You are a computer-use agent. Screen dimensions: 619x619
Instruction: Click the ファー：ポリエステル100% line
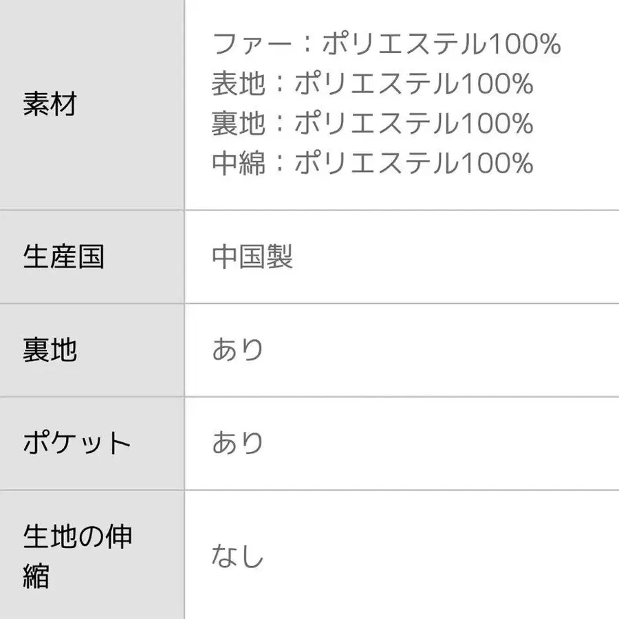point(387,45)
